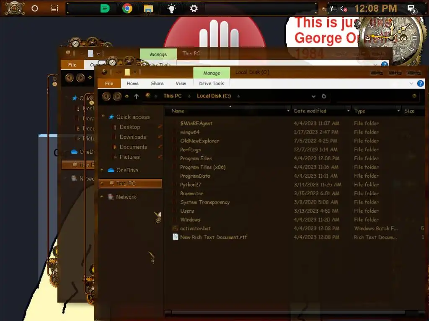Open the Home ribbon tab
This screenshot has height=321, width=429.
tap(133, 84)
